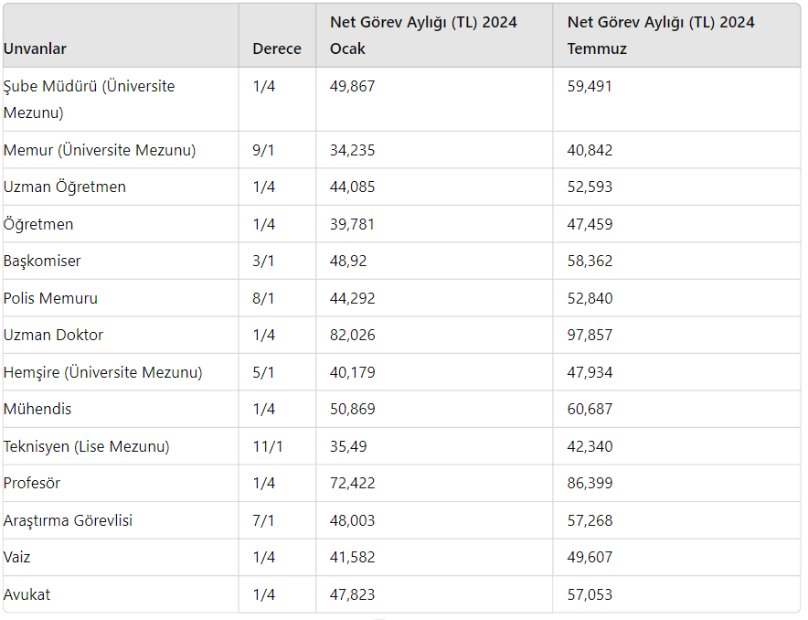
Task: Click the 2024 Temmuz salary column header
Action: (x=661, y=36)
